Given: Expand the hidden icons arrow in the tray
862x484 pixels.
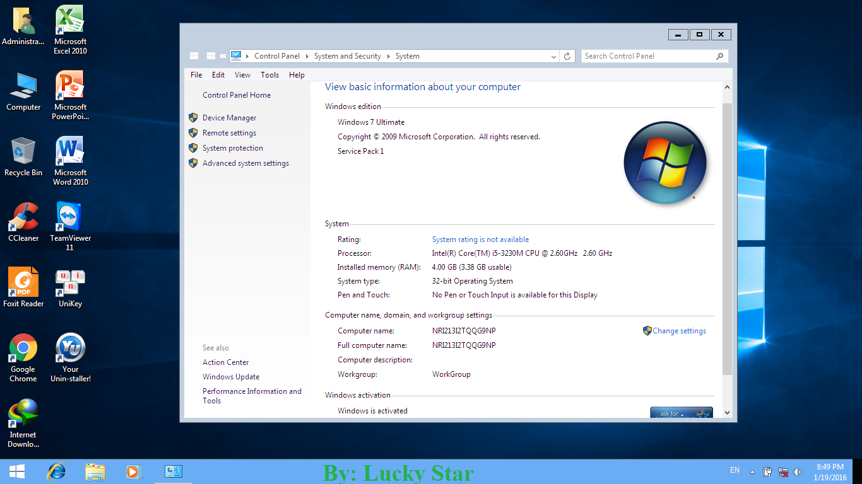Looking at the screenshot, I should point(751,471).
